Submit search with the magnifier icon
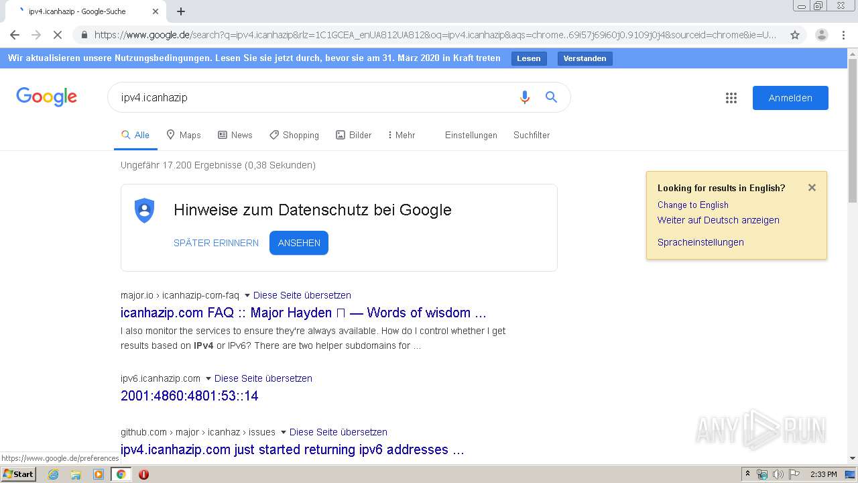The image size is (858, 483). coord(551,97)
